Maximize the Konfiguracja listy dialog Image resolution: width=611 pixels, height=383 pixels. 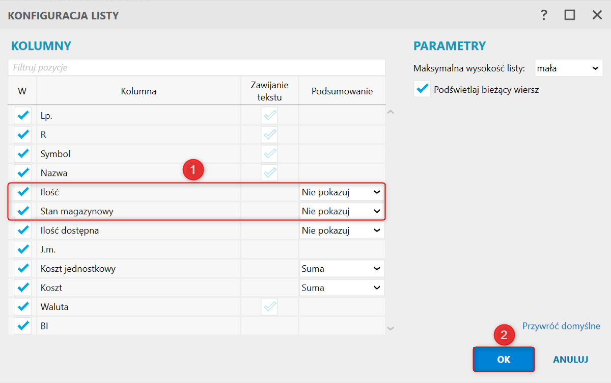(570, 15)
